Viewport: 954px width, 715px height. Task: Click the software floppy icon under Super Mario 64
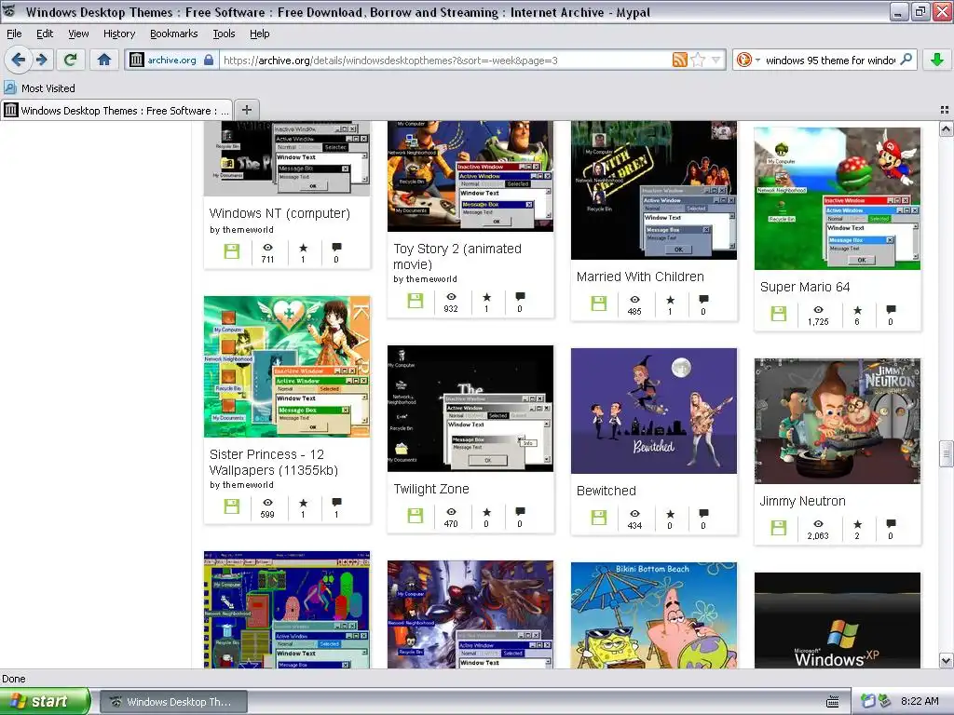pyautogui.click(x=779, y=314)
